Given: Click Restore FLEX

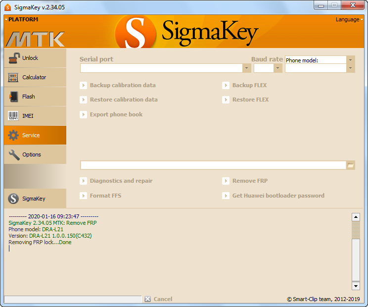Looking at the screenshot, I should [250, 100].
